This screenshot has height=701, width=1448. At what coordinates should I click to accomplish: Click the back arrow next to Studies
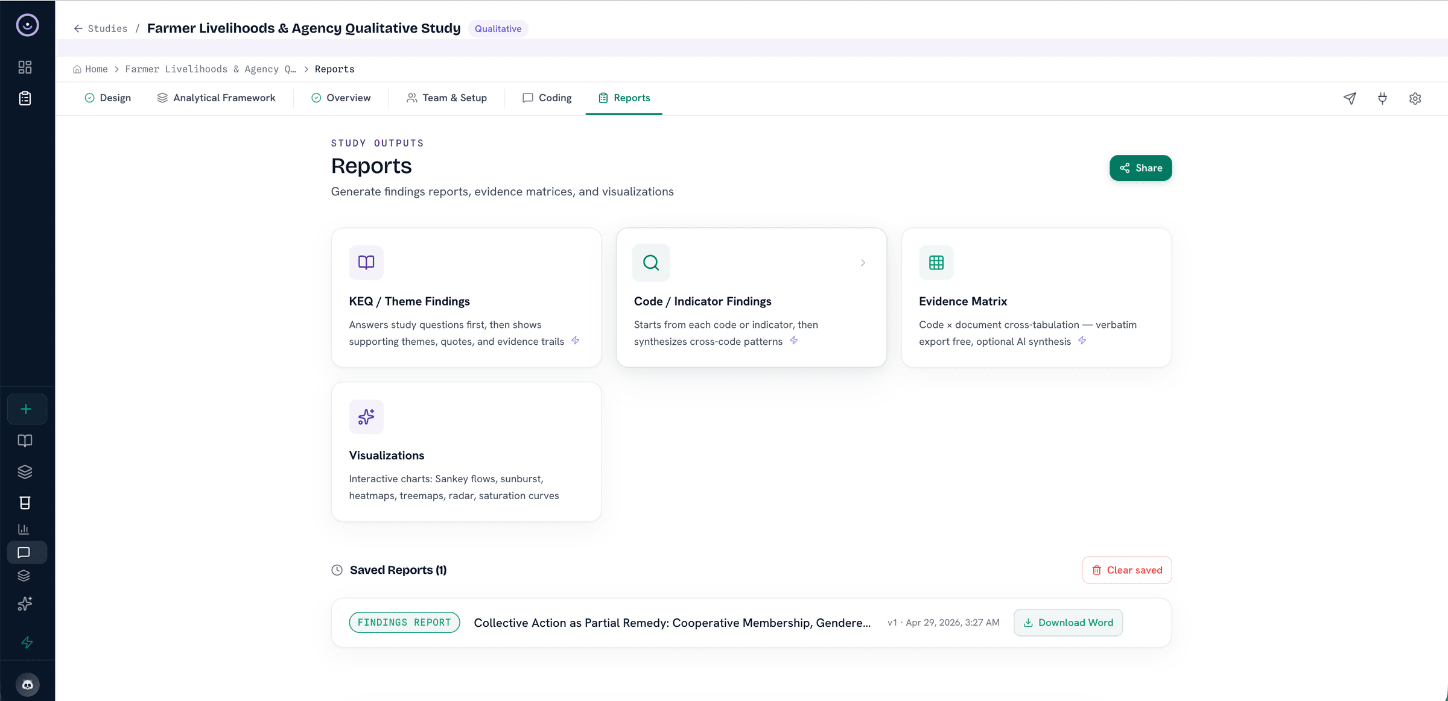click(78, 28)
